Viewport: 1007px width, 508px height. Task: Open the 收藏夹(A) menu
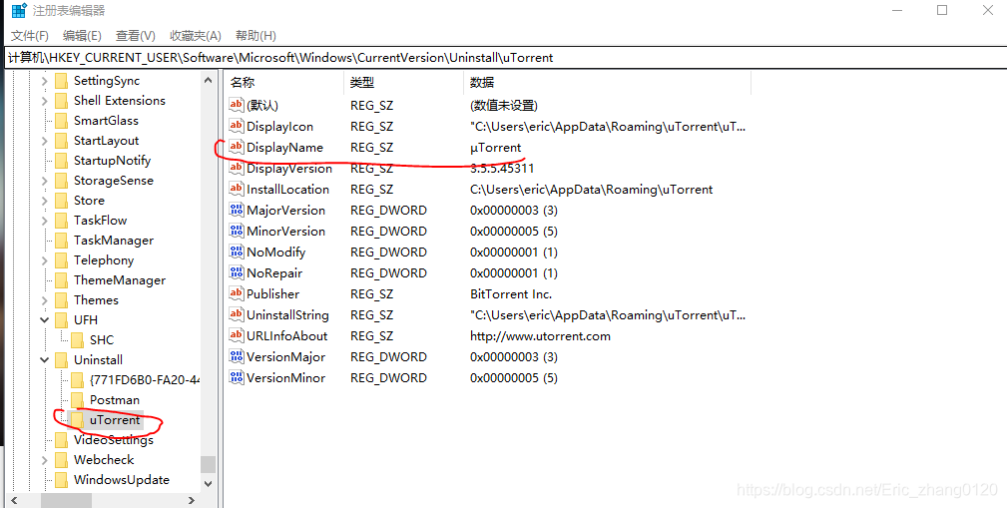point(196,35)
